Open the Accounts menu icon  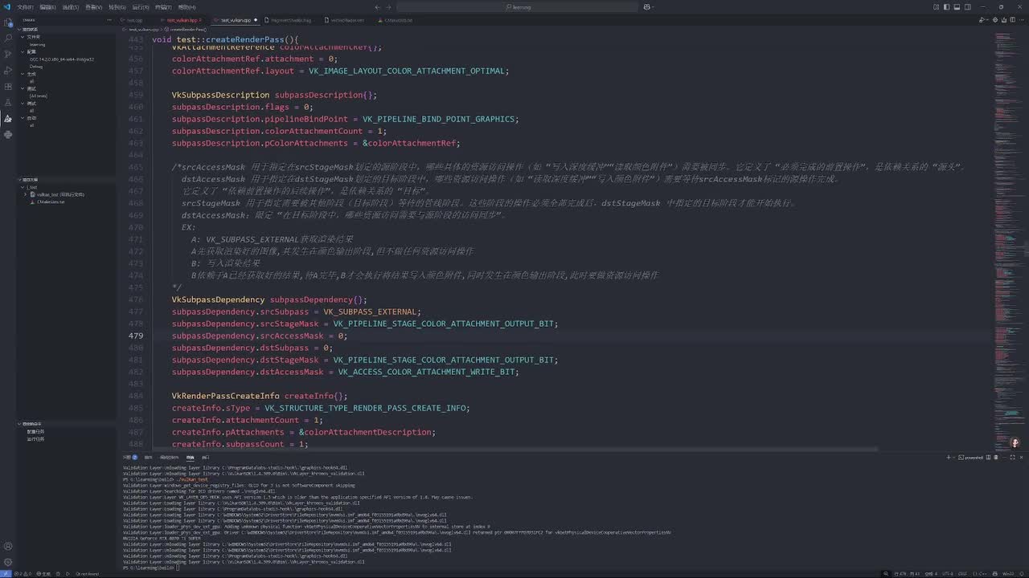8,547
